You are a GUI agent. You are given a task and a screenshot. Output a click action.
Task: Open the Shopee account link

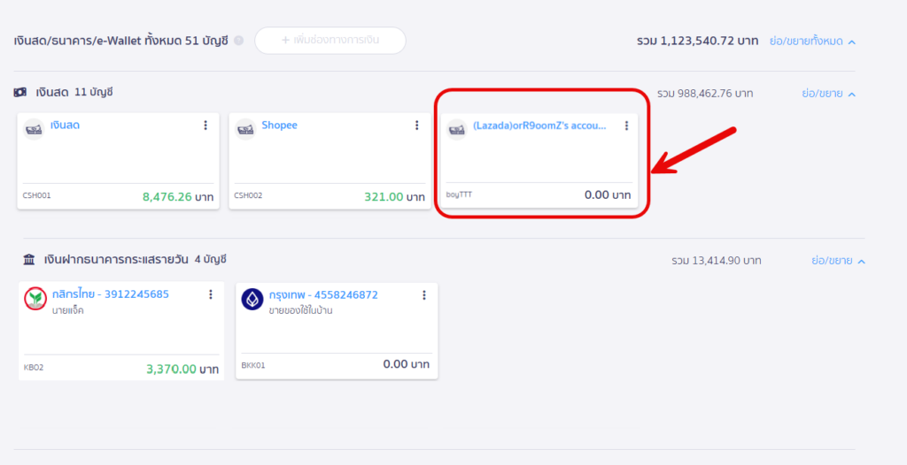[279, 126]
